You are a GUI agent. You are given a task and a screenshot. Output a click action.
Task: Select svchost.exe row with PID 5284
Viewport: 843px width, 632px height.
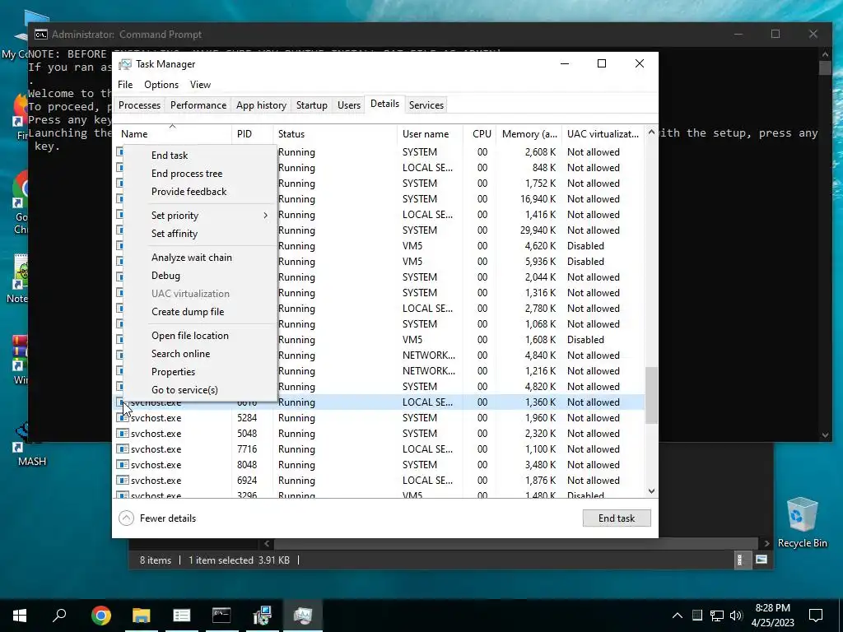point(379,417)
